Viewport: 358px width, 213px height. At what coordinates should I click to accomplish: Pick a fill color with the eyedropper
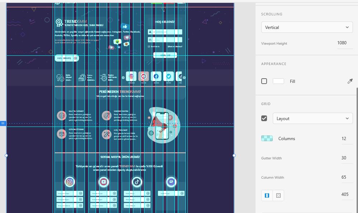pos(350,81)
